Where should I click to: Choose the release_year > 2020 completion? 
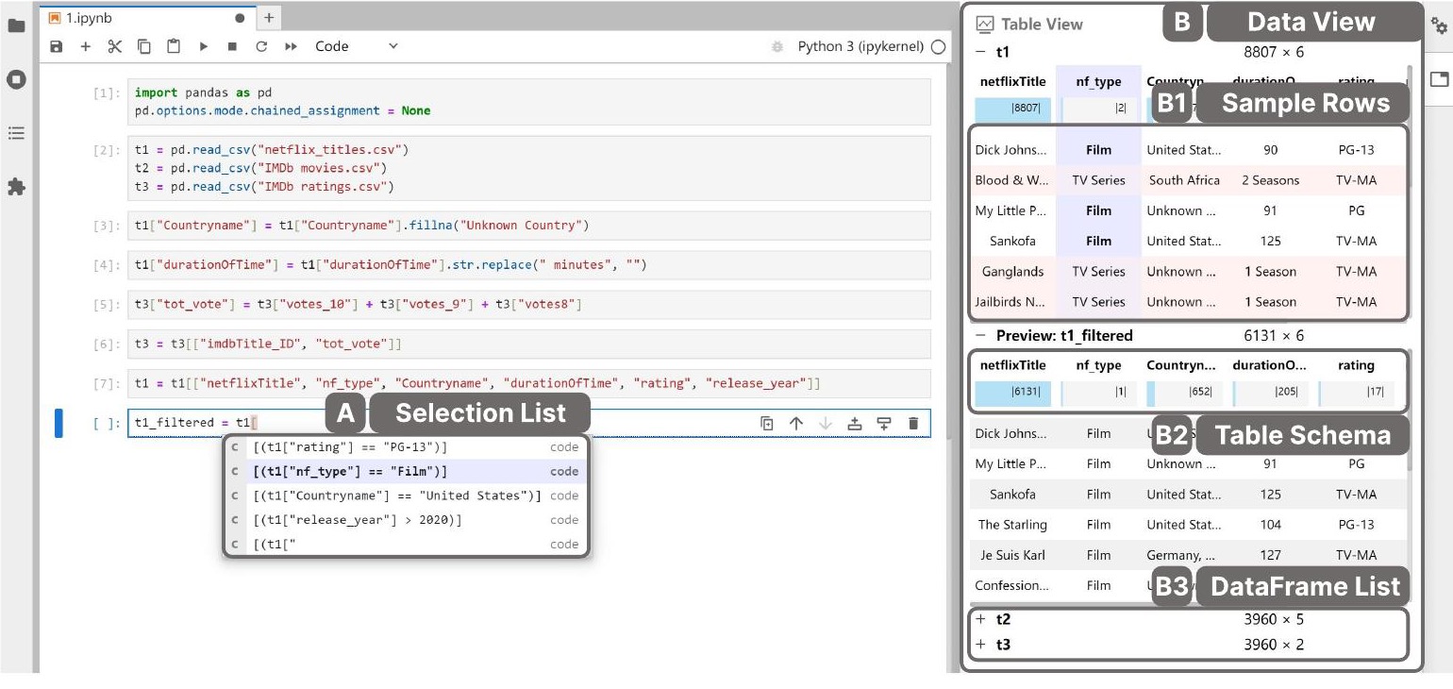pos(406,520)
